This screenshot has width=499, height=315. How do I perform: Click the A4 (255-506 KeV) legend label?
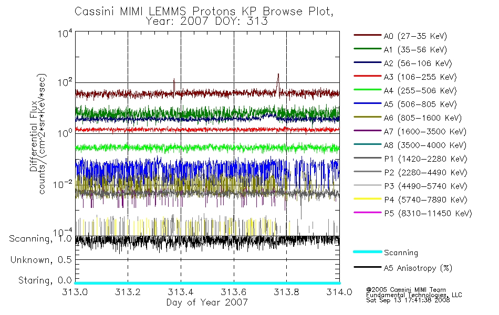click(420, 91)
